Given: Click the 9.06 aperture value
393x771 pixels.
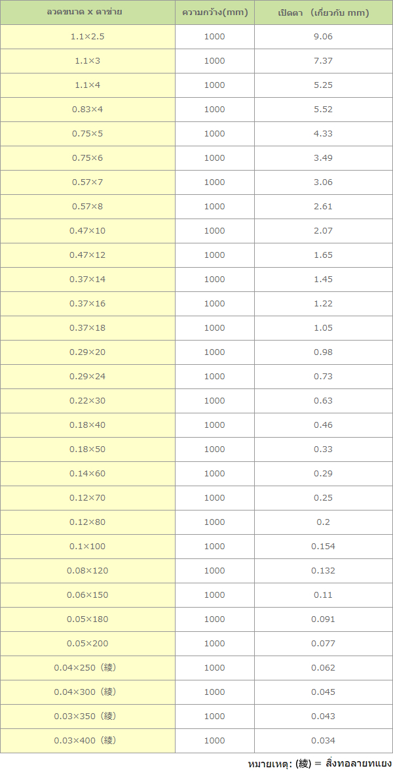Looking at the screenshot, I should 323,37.
